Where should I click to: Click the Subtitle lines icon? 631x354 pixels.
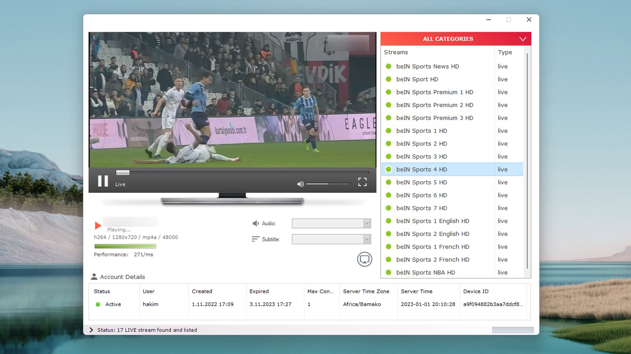[x=255, y=239]
